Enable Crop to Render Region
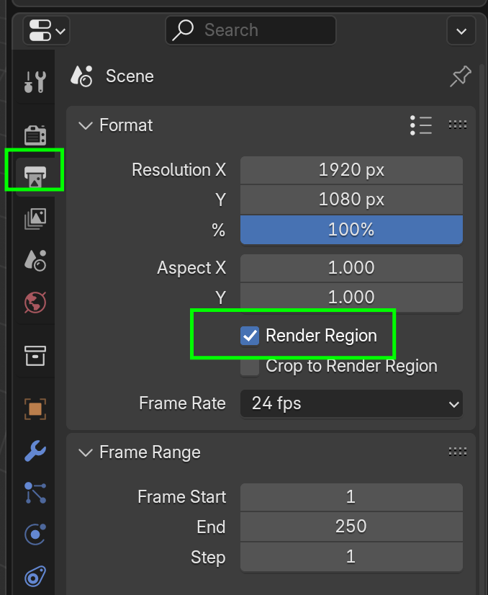 250,366
